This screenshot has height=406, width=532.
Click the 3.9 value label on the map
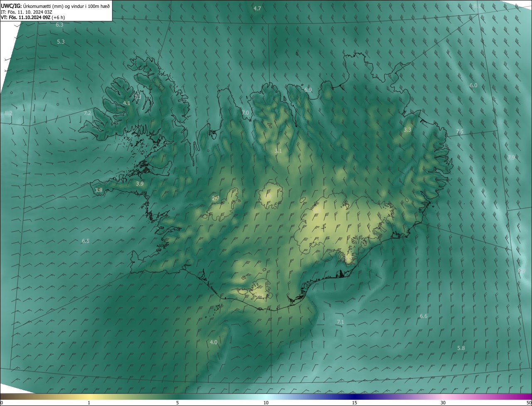pyautogui.click(x=140, y=183)
